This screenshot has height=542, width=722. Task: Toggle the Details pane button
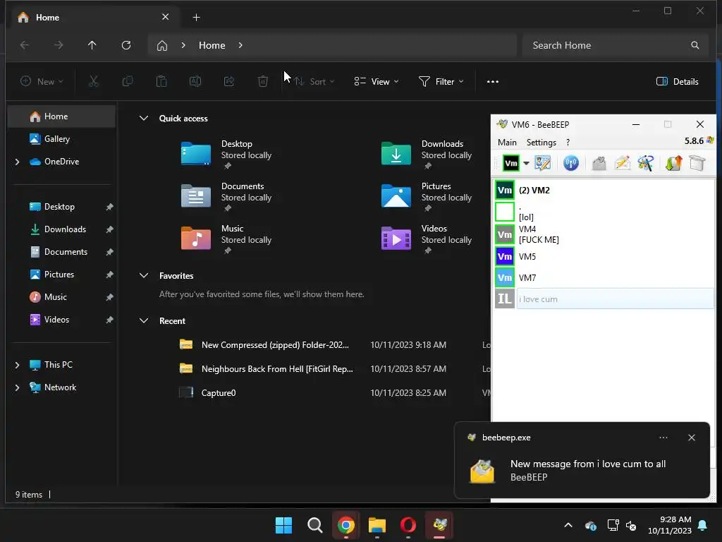[x=678, y=82]
